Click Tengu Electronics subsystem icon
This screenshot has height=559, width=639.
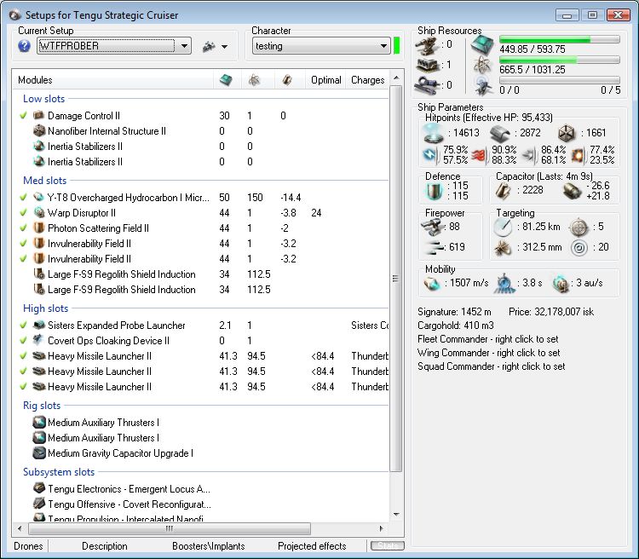[x=38, y=488]
